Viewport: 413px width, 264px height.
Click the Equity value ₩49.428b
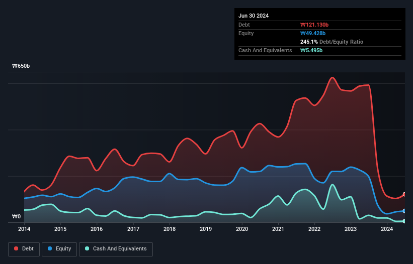(x=313, y=33)
